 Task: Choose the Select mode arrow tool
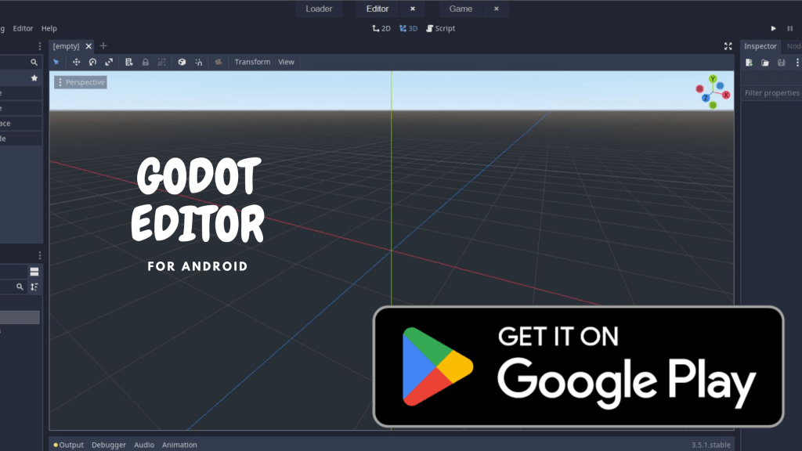click(x=56, y=62)
